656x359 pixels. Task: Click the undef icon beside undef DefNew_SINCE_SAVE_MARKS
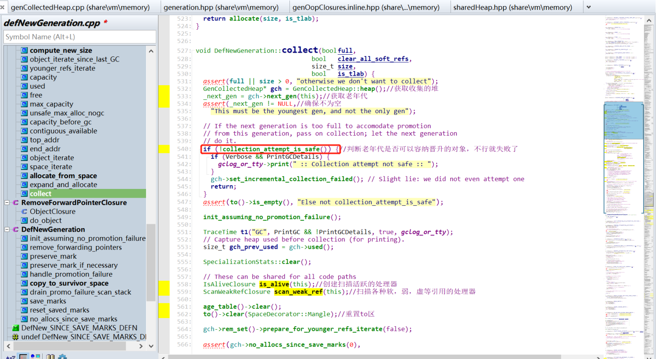coord(16,337)
